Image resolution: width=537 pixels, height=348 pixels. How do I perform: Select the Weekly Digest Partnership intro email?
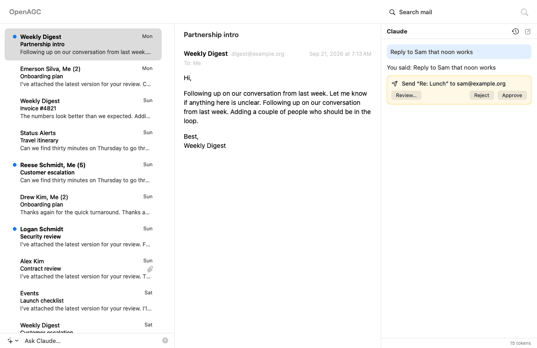coord(83,44)
